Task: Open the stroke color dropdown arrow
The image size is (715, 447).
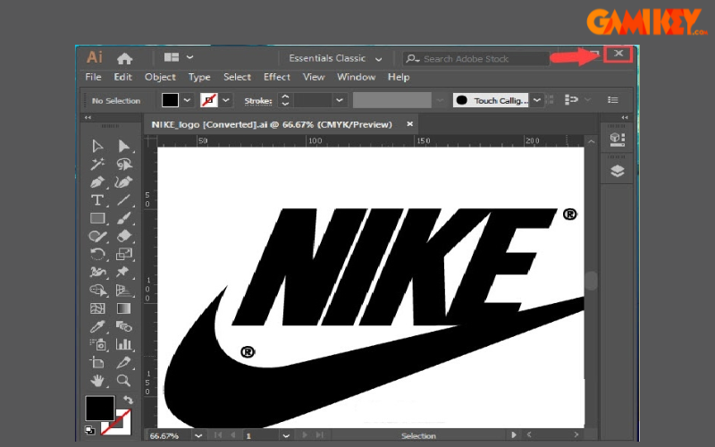Action: pyautogui.click(x=226, y=100)
